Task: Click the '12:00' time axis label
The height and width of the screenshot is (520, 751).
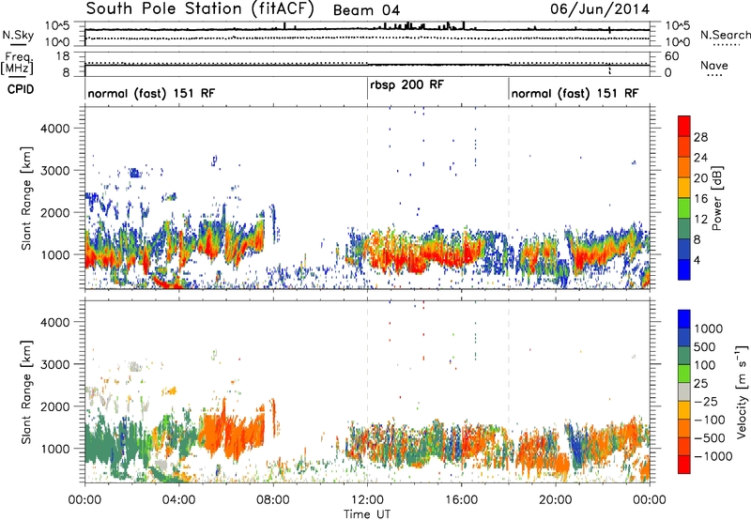Action: point(367,499)
